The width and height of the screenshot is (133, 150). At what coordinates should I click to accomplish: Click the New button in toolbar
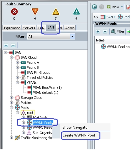click(115, 7)
